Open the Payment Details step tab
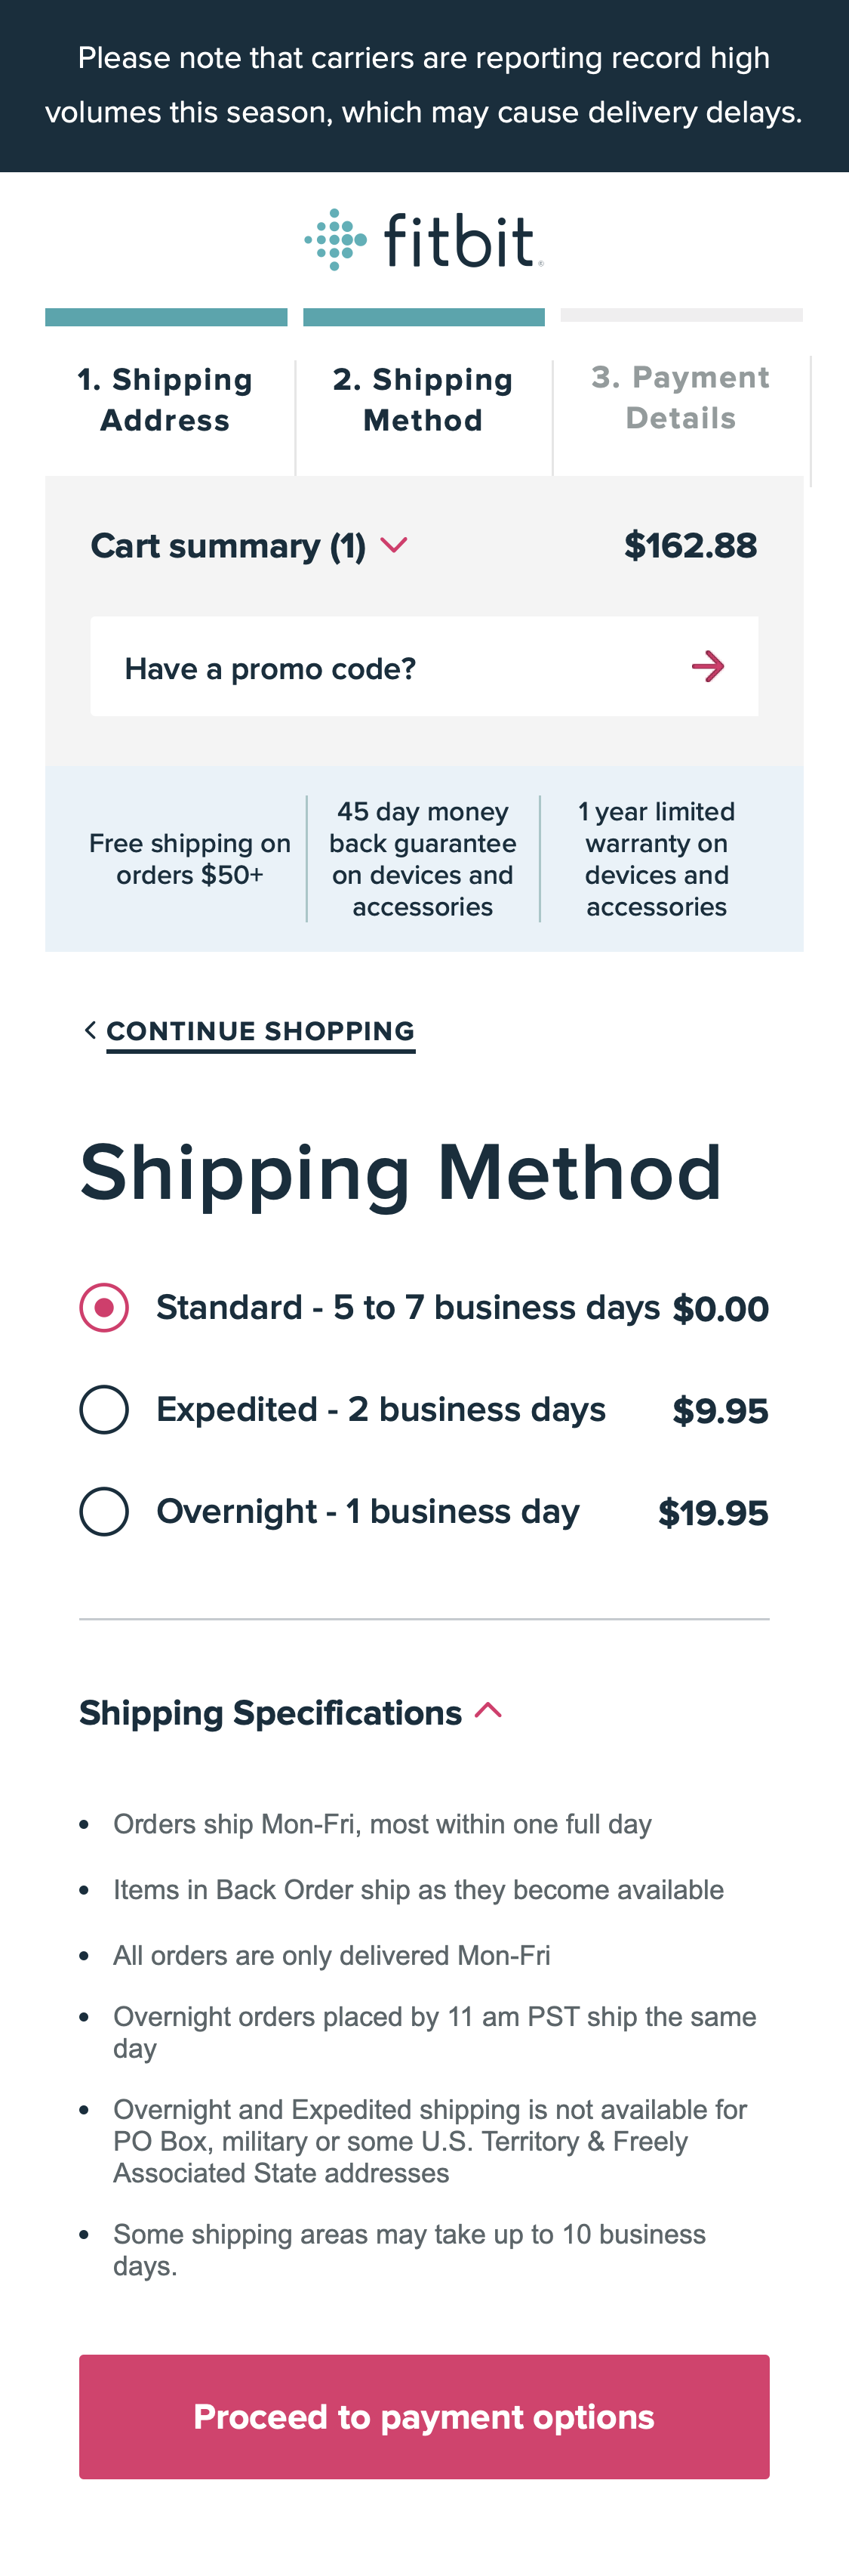849x2576 pixels. [681, 398]
